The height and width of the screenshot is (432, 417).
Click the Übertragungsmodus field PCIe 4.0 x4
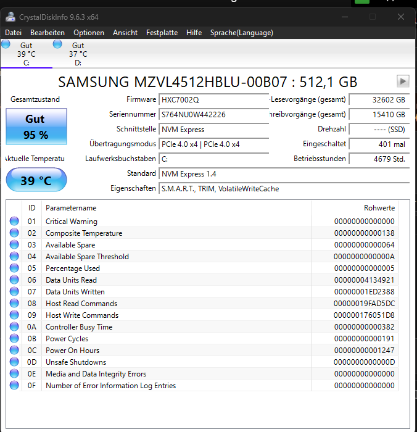tap(213, 144)
